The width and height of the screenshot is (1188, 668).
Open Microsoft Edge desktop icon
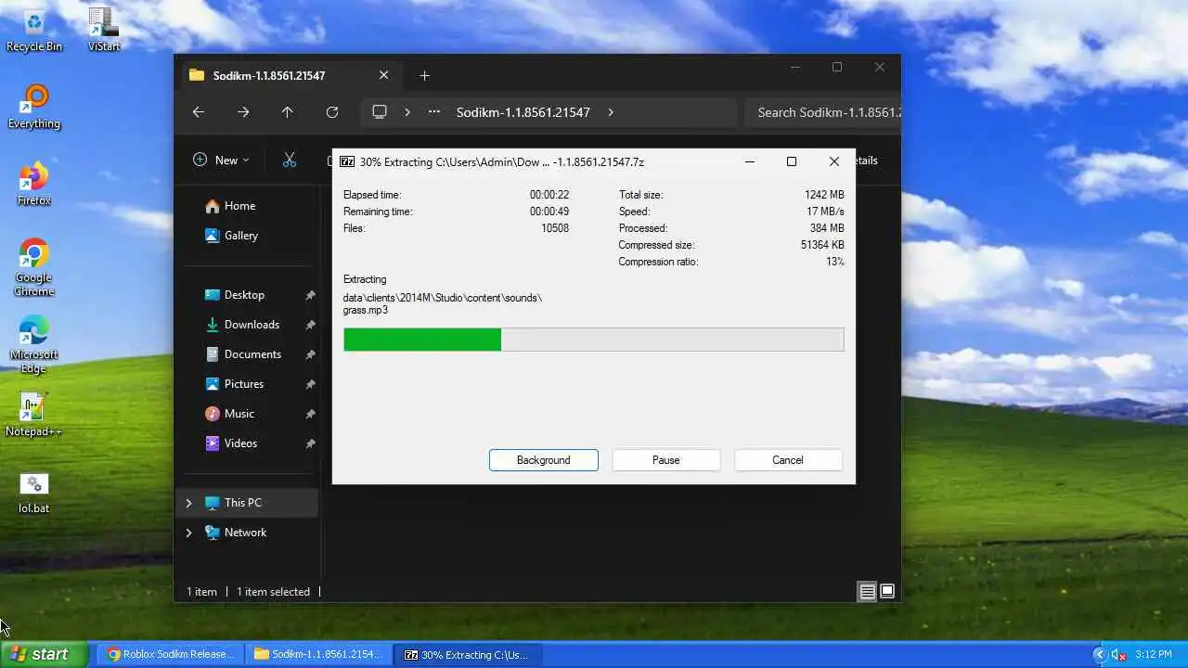coord(34,344)
